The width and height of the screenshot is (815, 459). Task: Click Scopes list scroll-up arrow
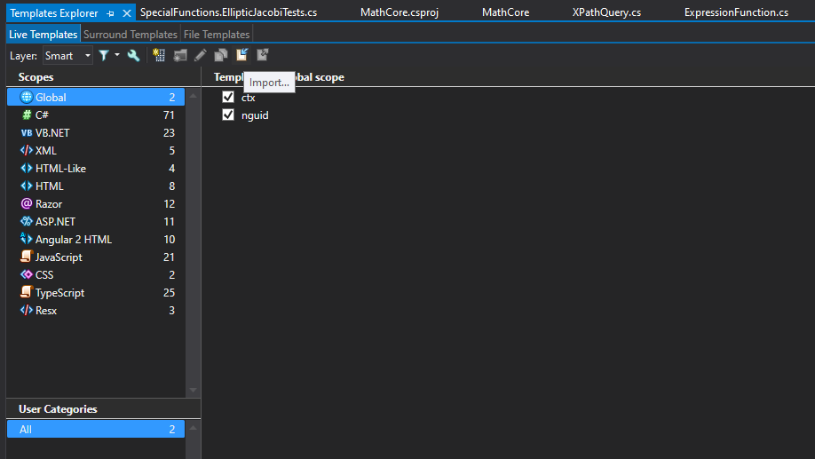[193, 96]
